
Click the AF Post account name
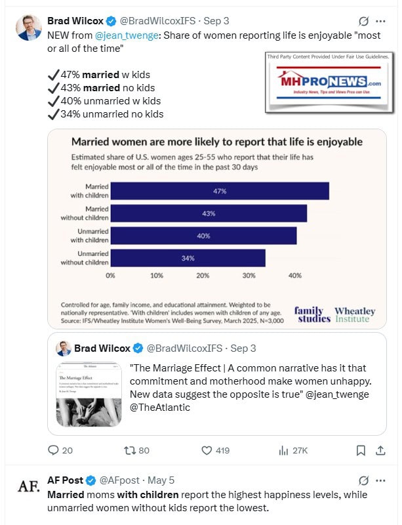64,480
